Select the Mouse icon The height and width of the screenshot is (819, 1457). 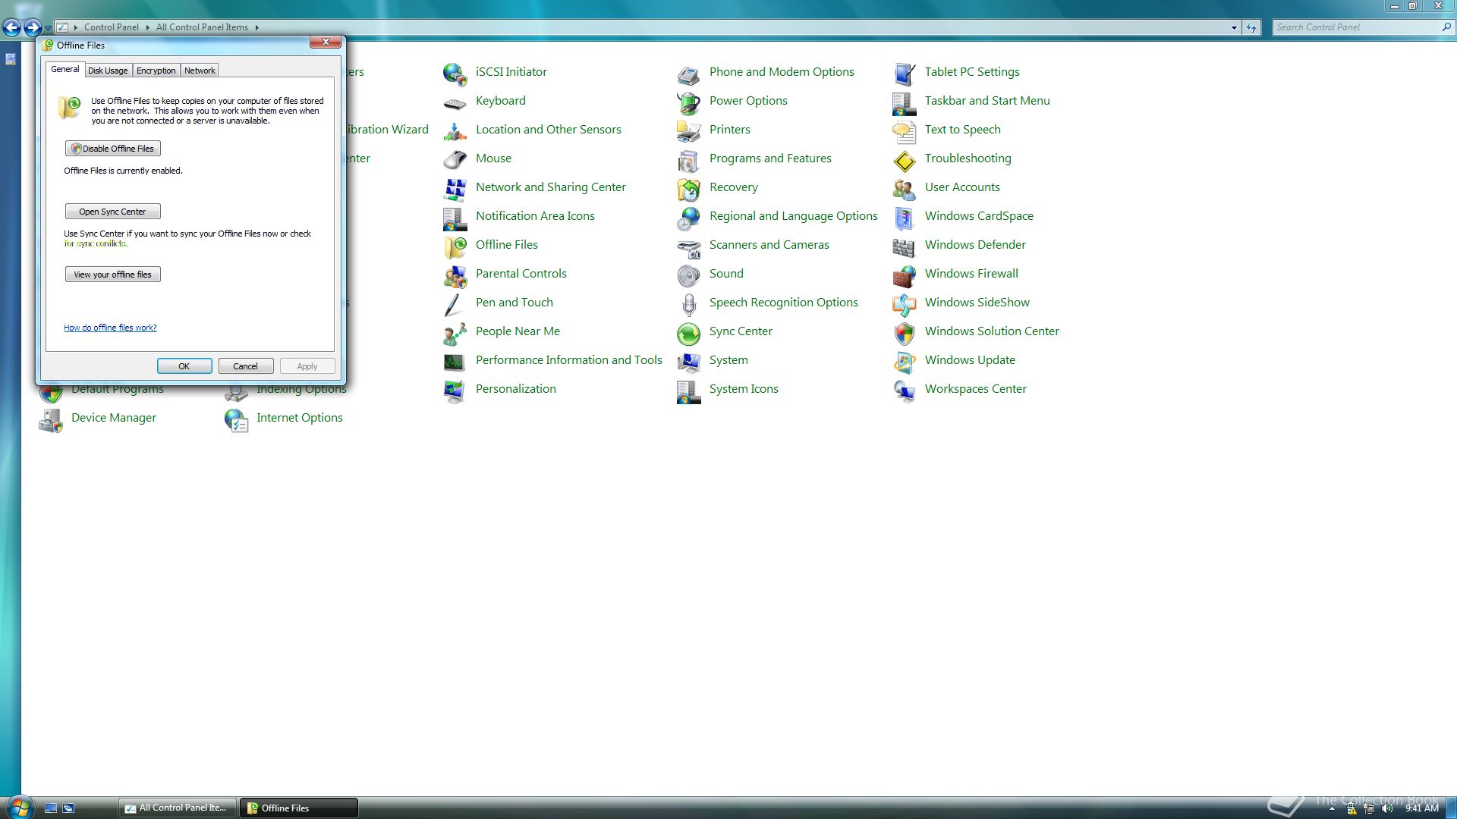(x=455, y=160)
